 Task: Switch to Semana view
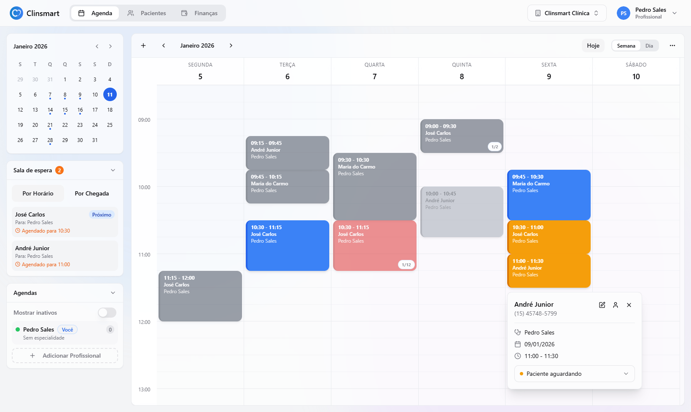pos(626,46)
